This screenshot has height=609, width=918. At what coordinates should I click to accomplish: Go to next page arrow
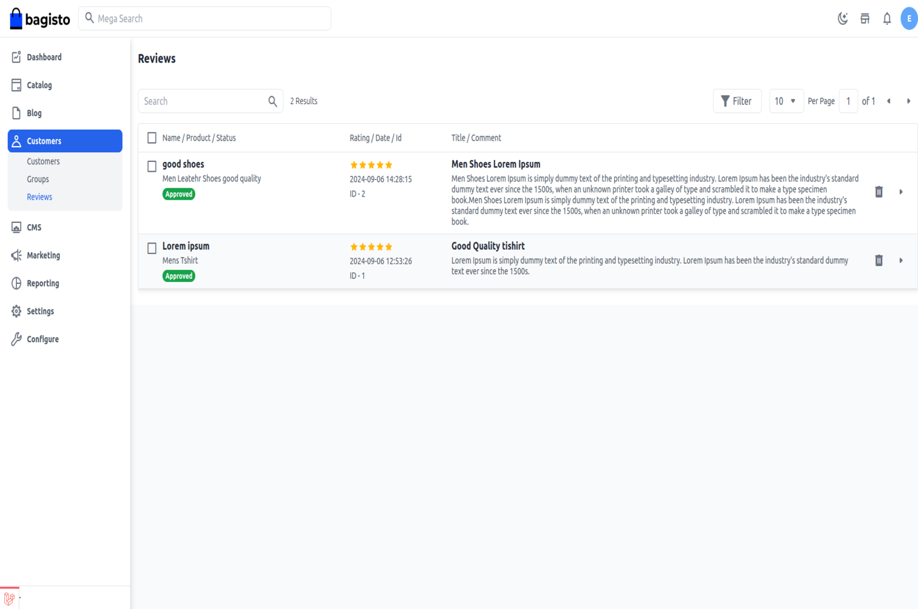coord(908,101)
